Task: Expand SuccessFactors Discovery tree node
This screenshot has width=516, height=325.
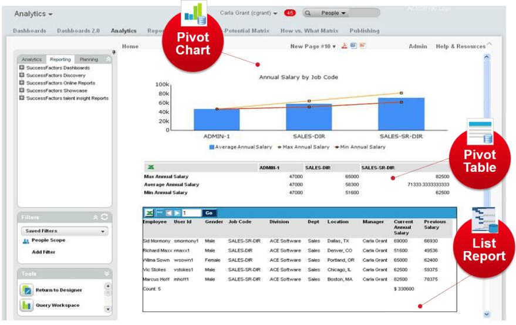Action: pyautogui.click(x=22, y=75)
